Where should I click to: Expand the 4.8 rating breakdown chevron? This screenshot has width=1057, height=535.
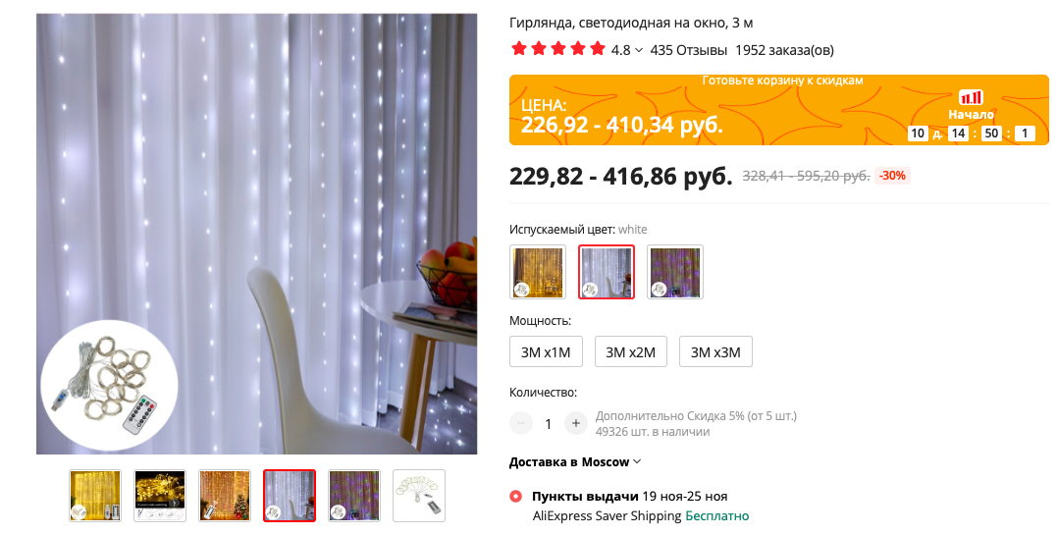pos(639,51)
